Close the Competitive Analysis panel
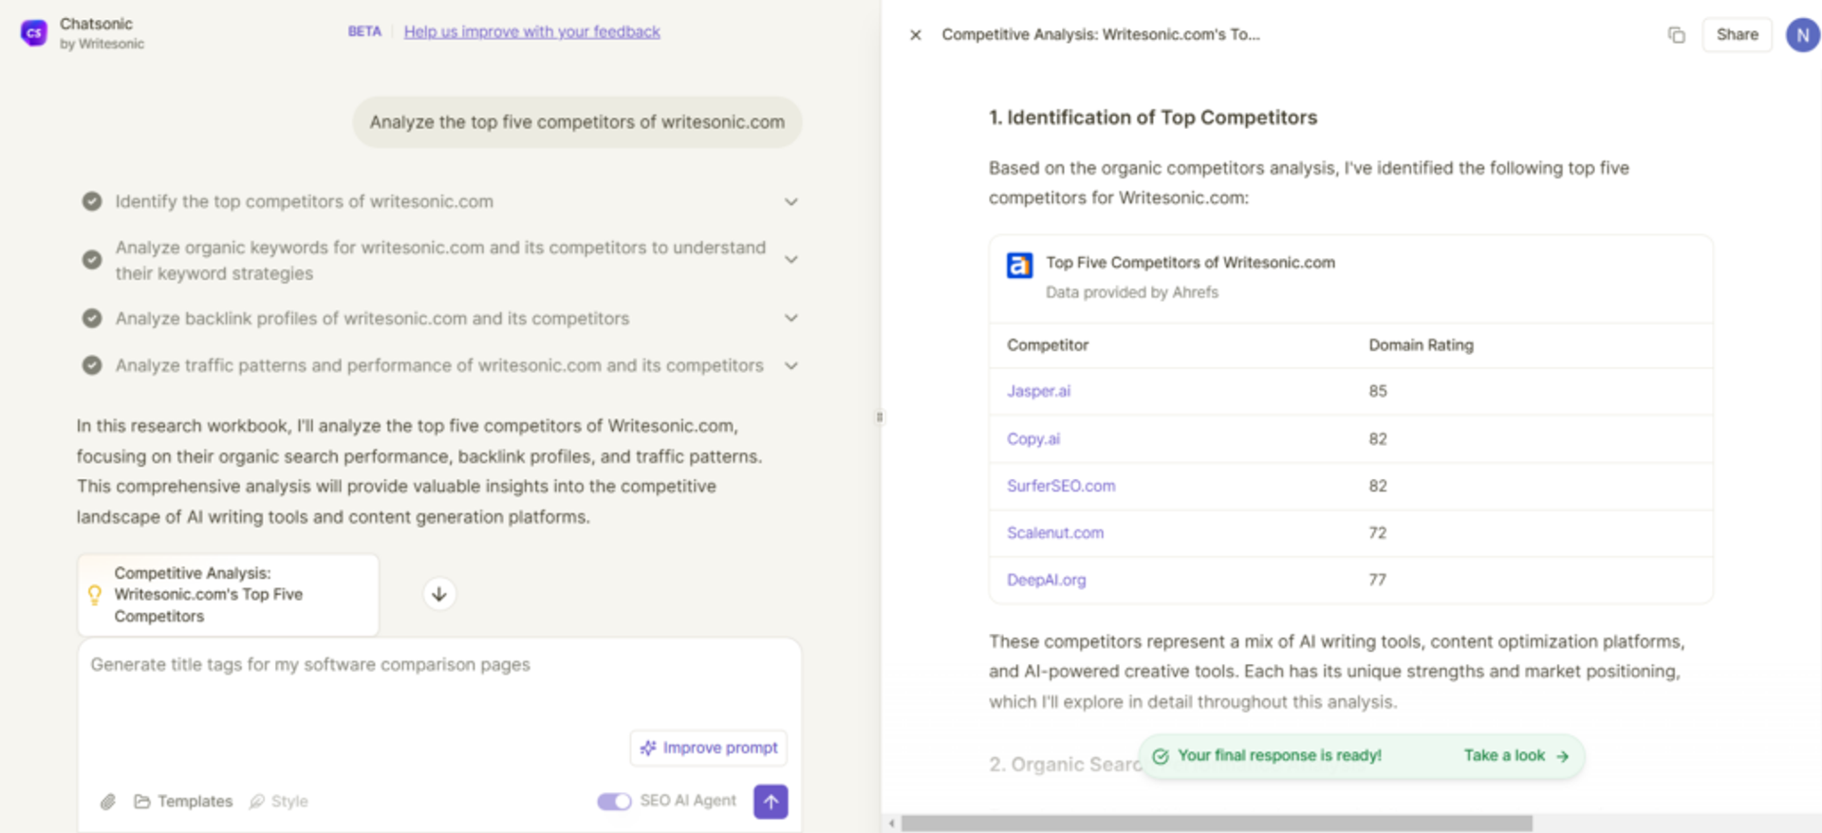Screen dimensions: 1822x833 pos(915,35)
